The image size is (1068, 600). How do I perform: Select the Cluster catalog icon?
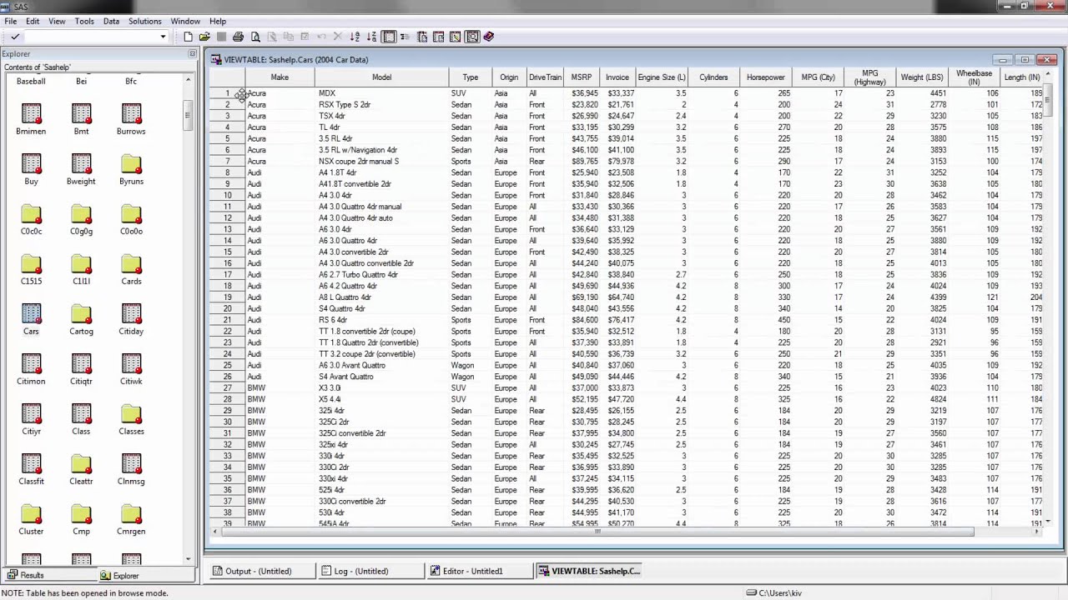click(31, 514)
